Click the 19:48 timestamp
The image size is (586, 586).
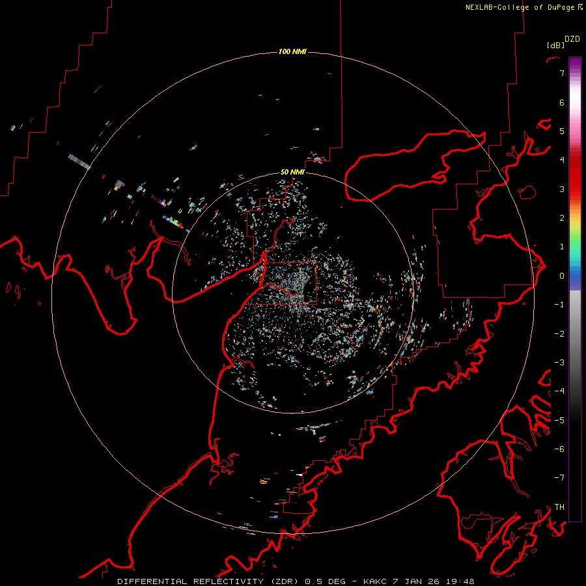click(460, 581)
